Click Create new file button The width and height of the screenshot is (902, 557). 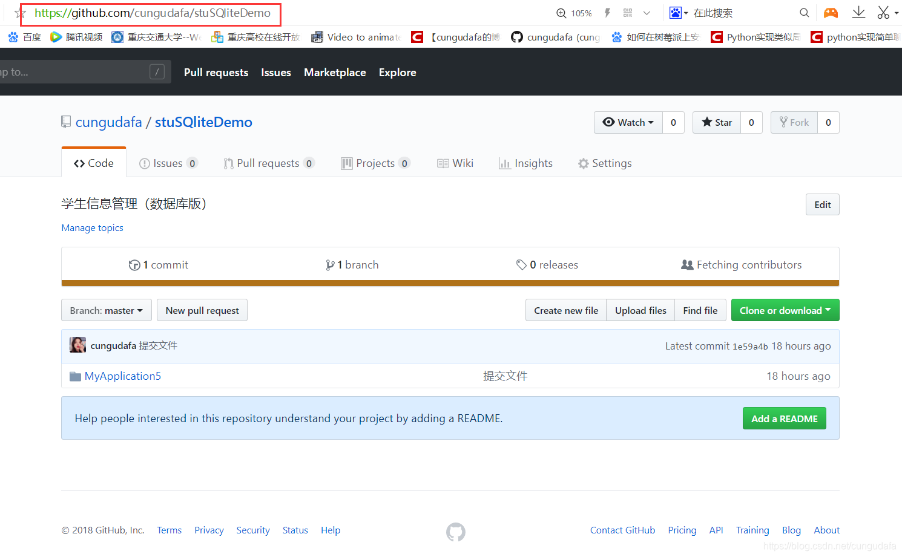(566, 310)
